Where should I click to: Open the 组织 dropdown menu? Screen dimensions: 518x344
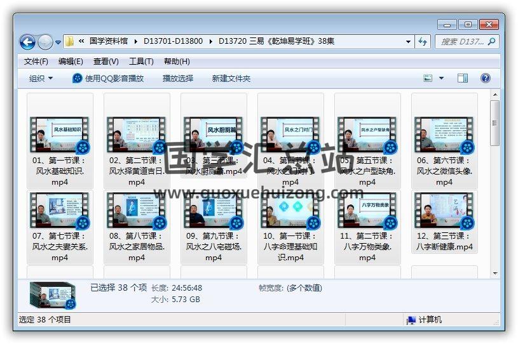pyautogui.click(x=41, y=78)
